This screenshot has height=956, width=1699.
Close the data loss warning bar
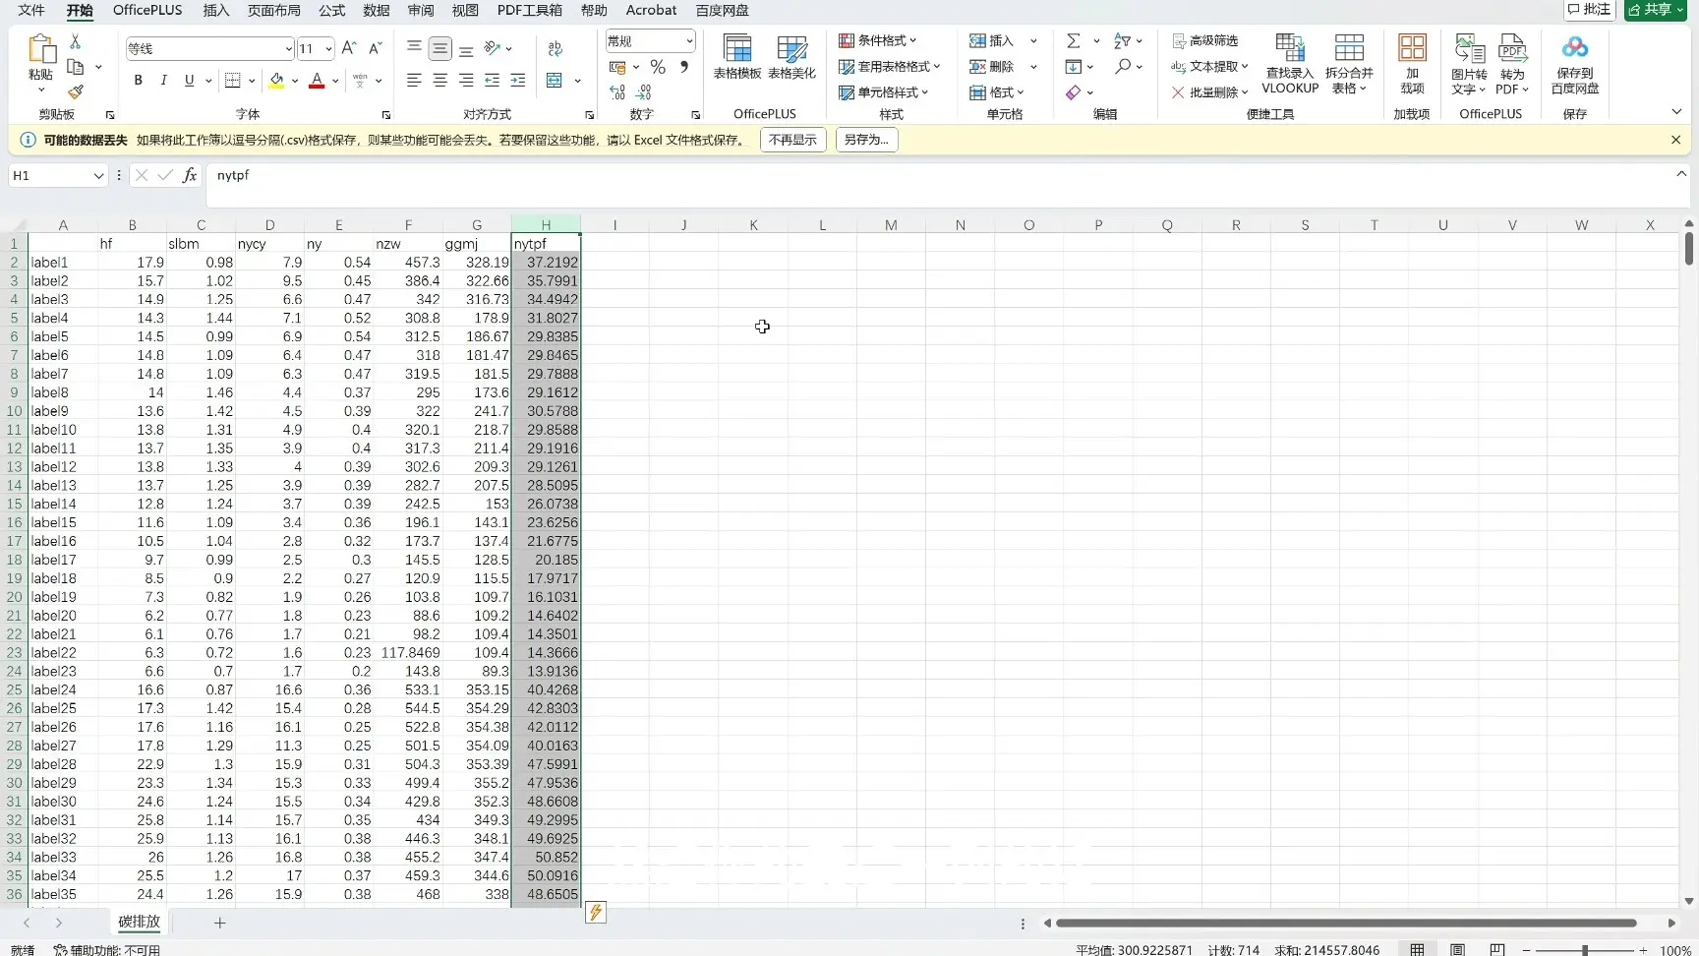[1675, 140]
